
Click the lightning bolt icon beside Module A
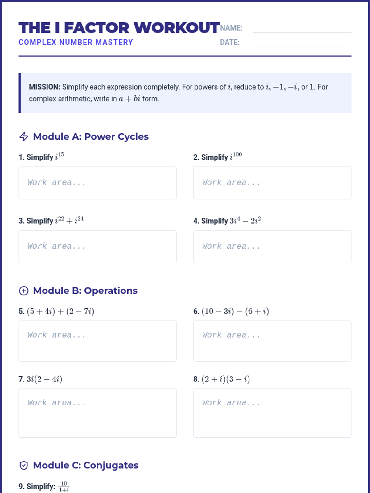[x=24, y=136]
